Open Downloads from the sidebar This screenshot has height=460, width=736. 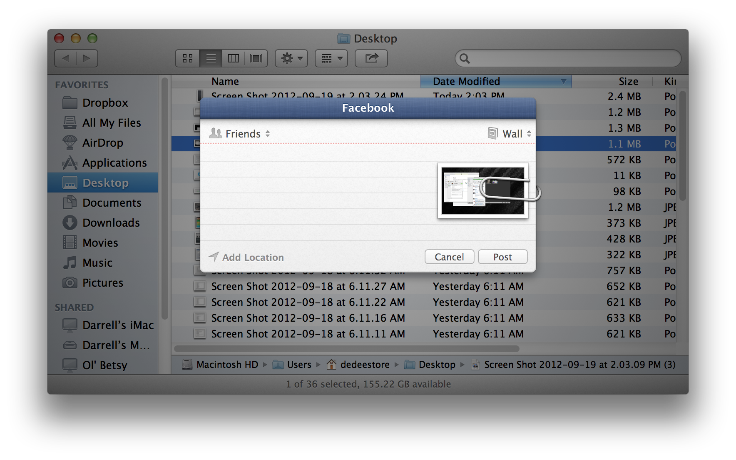(x=103, y=222)
